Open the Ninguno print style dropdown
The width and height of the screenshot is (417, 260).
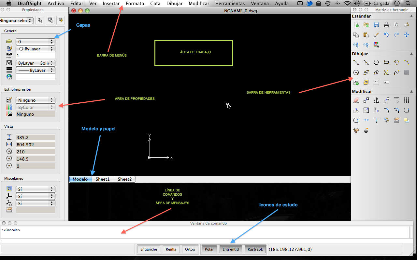pos(36,100)
